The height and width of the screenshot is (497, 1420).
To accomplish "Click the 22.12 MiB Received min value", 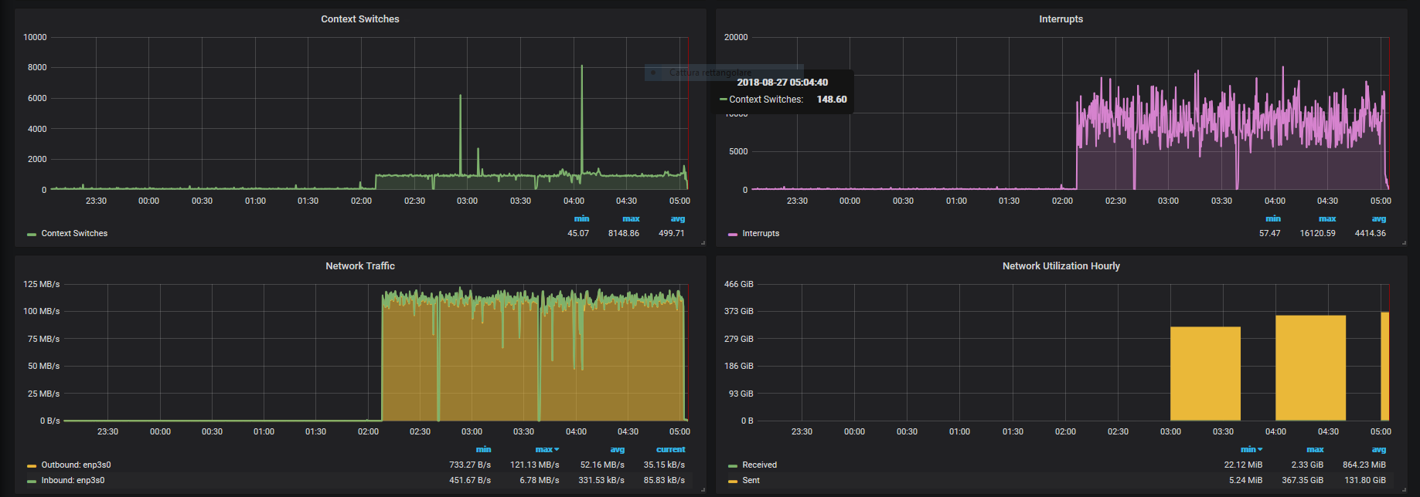I will click(1243, 465).
